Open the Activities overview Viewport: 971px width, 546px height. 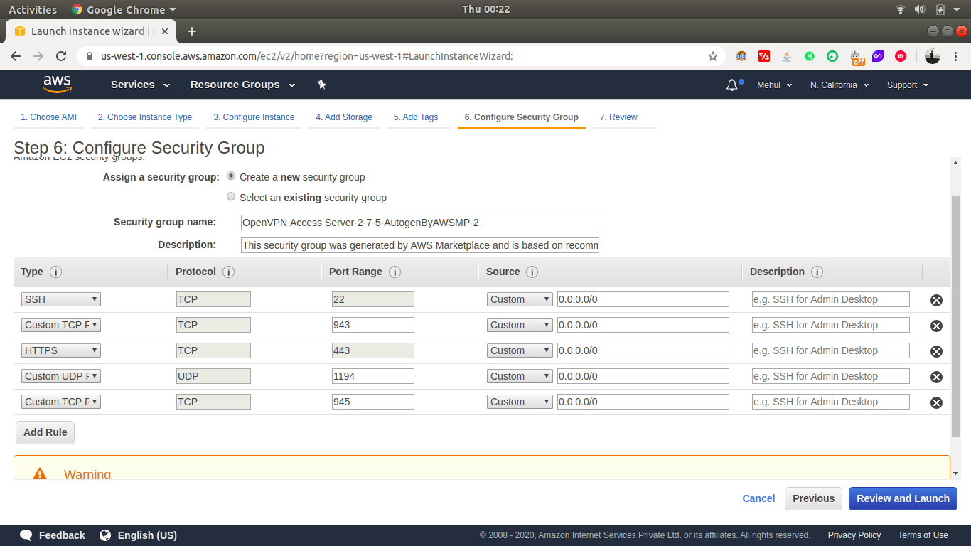tap(33, 9)
